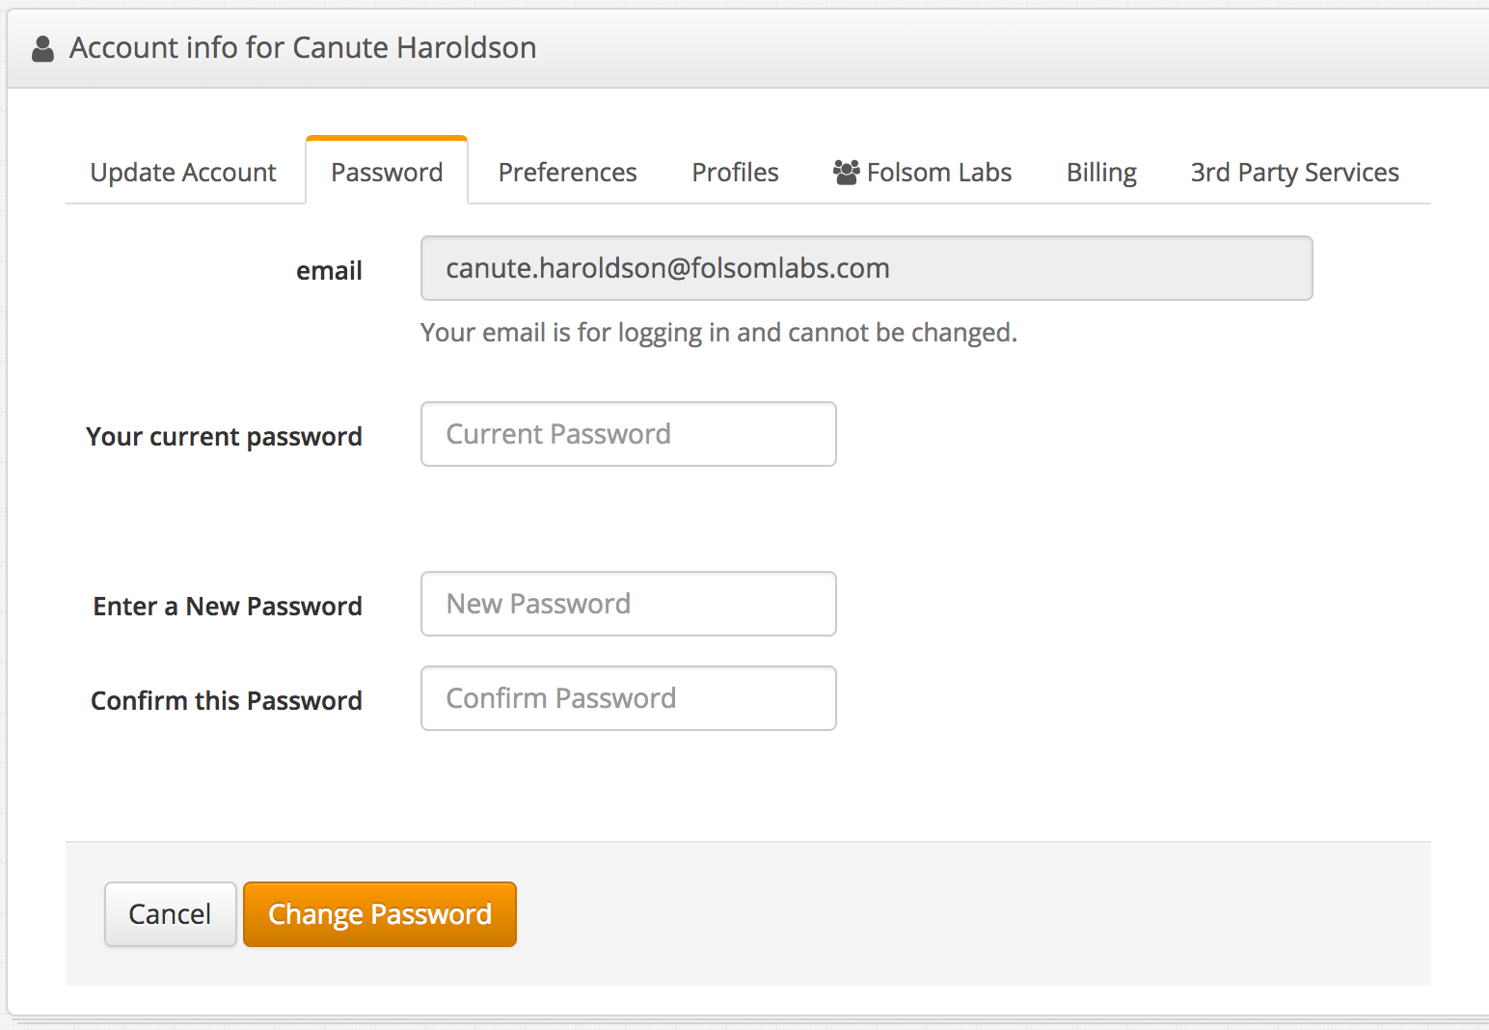This screenshot has height=1030, width=1489.
Task: Click the Cancel button
Action: (171, 914)
